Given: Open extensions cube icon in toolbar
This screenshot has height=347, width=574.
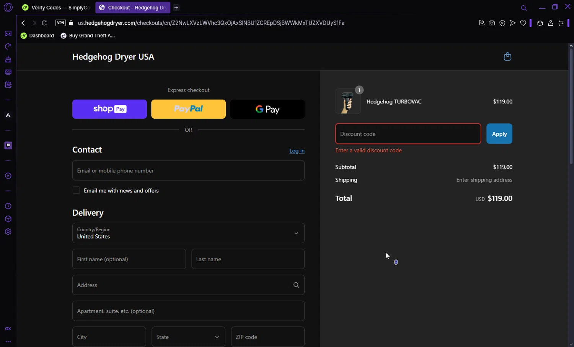Looking at the screenshot, I should (540, 23).
